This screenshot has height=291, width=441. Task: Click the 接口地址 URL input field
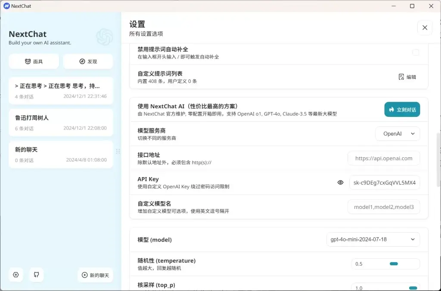tap(384, 158)
